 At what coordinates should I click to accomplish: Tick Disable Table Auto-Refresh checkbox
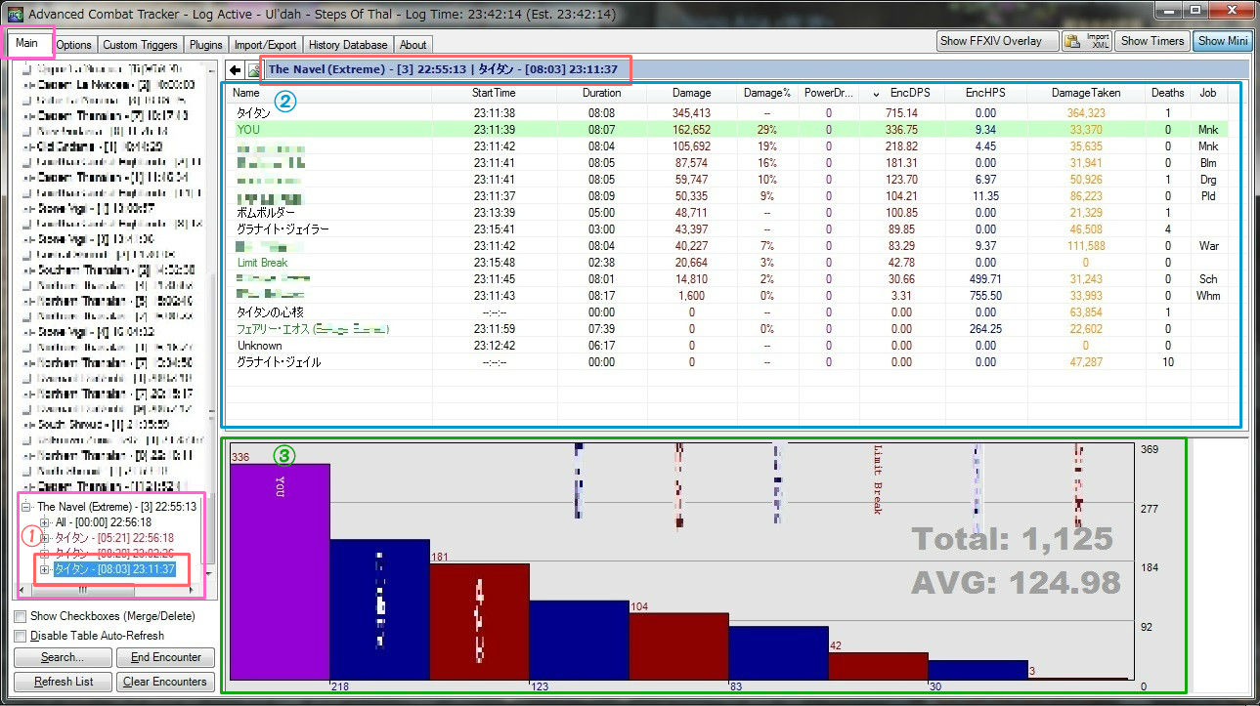(x=21, y=636)
